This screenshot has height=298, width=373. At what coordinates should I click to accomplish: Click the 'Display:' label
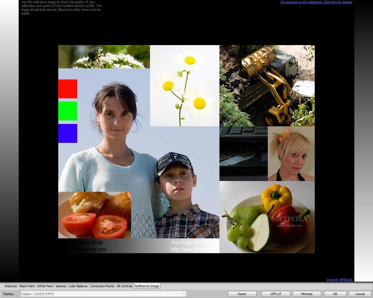pyautogui.click(x=9, y=294)
